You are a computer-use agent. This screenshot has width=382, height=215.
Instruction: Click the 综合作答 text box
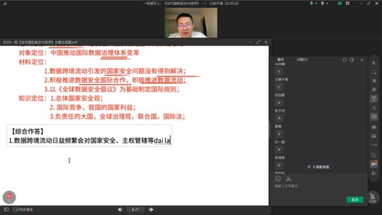tap(89, 135)
